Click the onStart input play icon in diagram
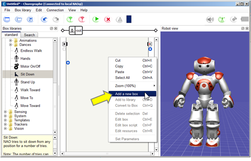Screen dimensions: 251x161 tap(65, 44)
